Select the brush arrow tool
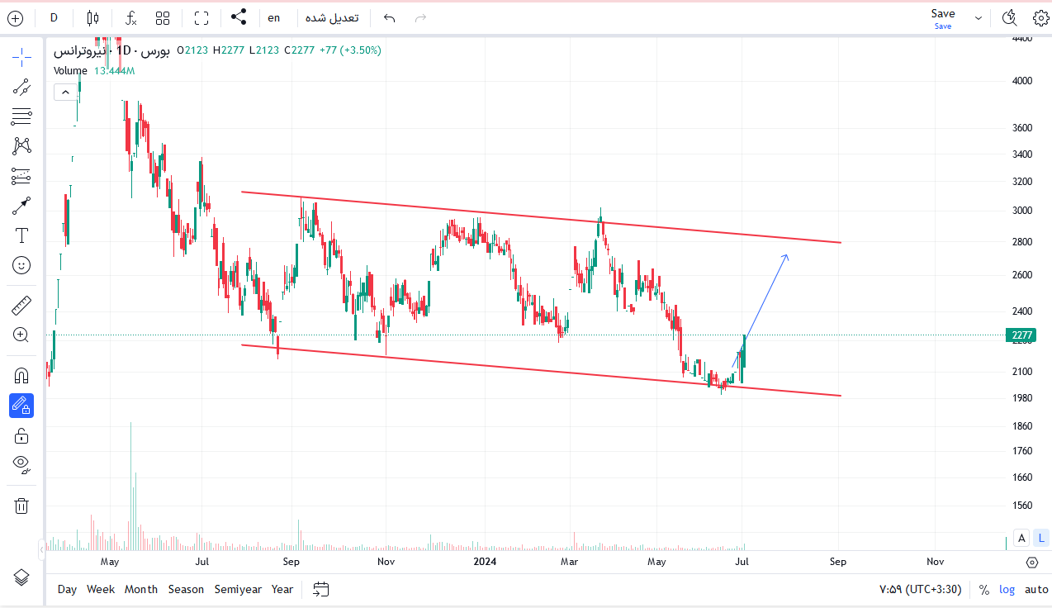This screenshot has width=1052, height=608. coord(21,206)
